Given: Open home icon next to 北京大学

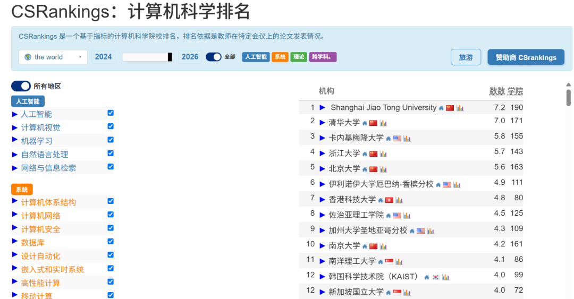Looking at the screenshot, I should click(365, 169).
